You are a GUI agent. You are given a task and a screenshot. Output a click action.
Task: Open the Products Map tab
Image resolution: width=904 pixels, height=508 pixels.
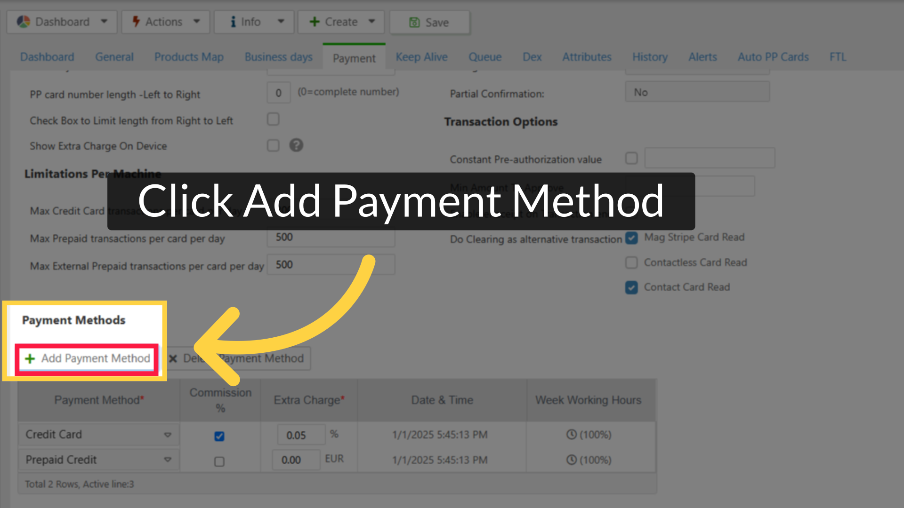189,57
